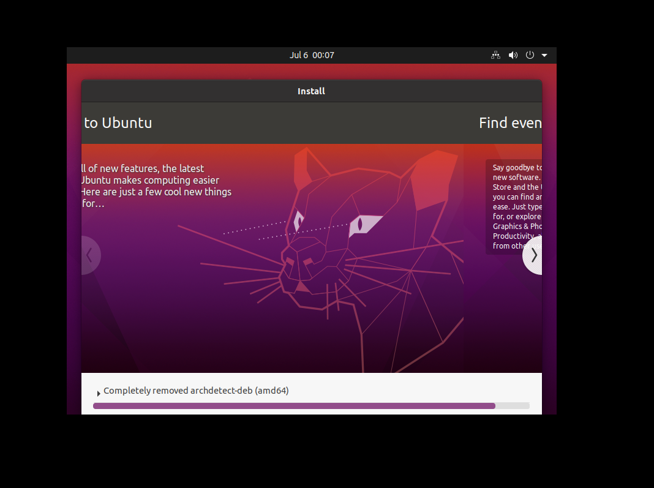Open the network connection status icon
The width and height of the screenshot is (654, 488).
click(x=495, y=55)
